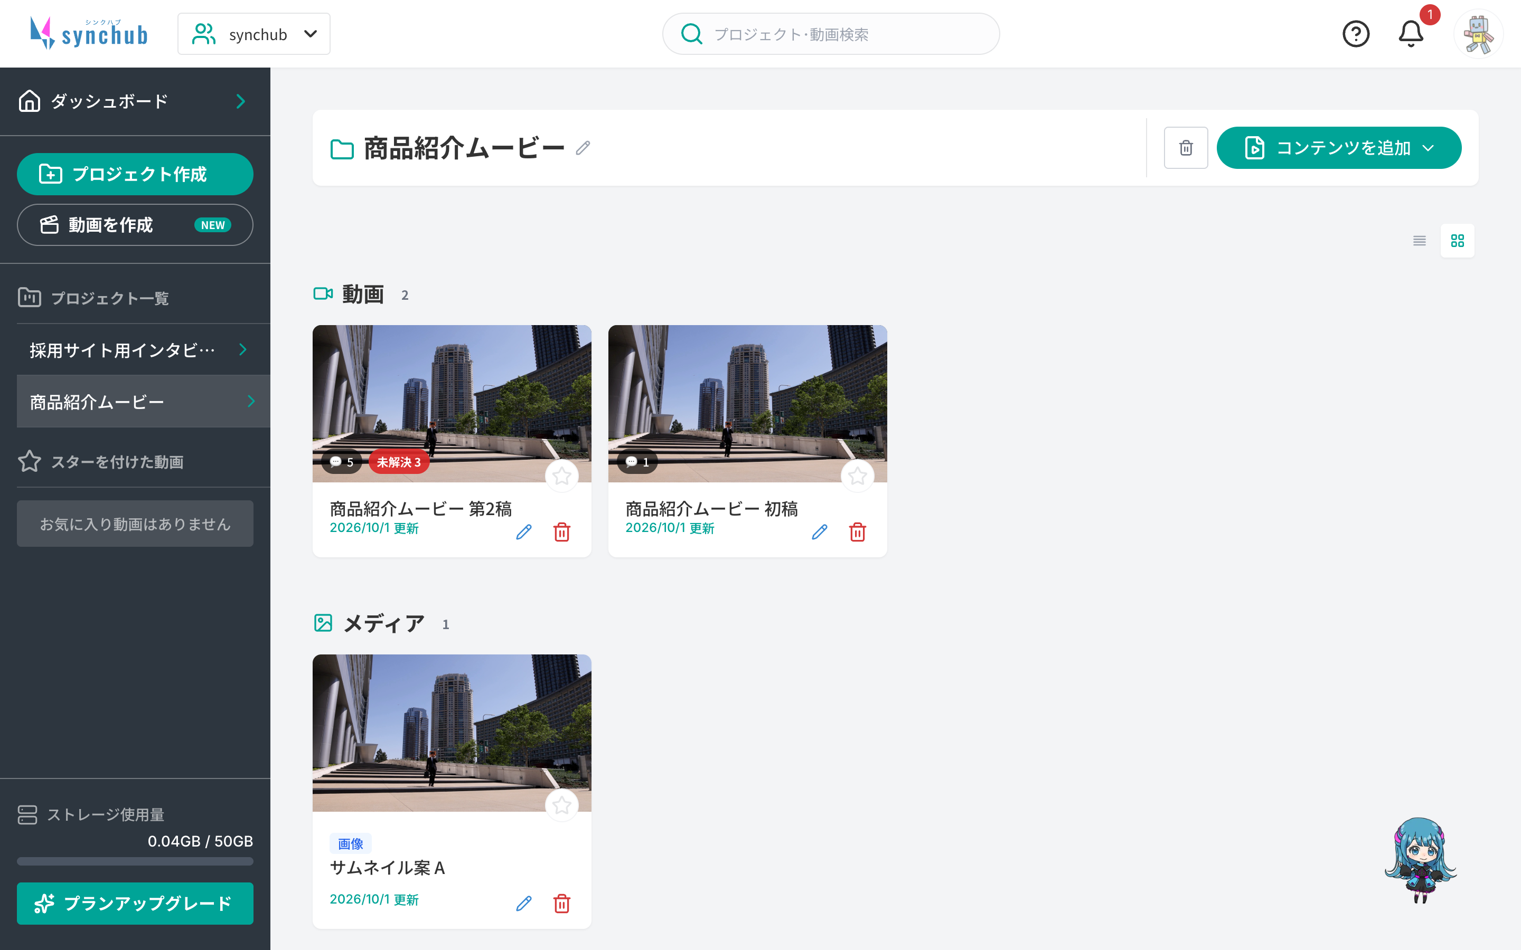Expand the コンテンツを追加 dropdown
The width and height of the screenshot is (1521, 950).
click(x=1339, y=148)
